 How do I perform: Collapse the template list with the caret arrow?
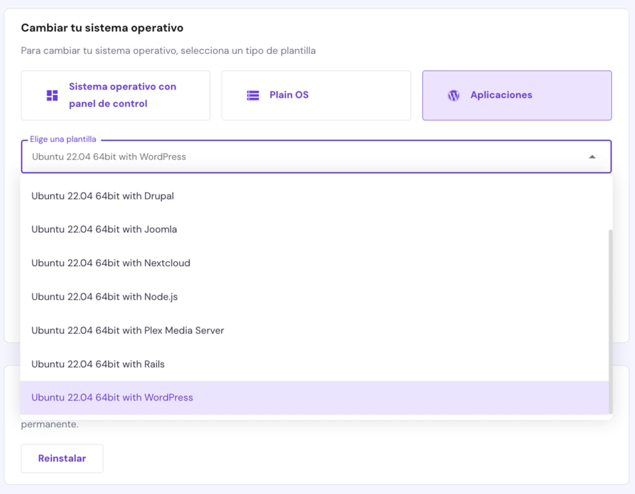click(x=592, y=157)
